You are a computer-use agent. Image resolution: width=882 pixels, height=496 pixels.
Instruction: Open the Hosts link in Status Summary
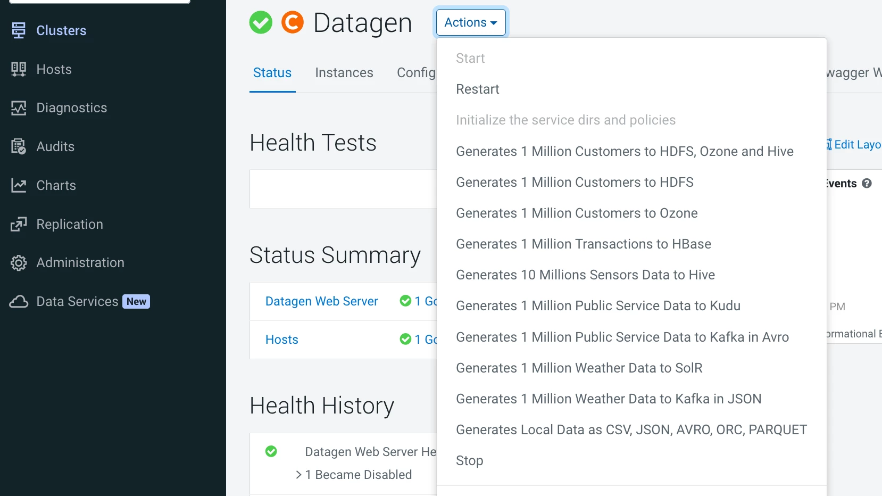(x=282, y=340)
